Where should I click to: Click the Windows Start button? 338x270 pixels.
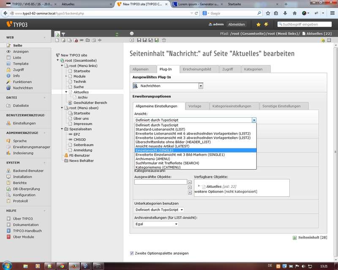coord(7,266)
